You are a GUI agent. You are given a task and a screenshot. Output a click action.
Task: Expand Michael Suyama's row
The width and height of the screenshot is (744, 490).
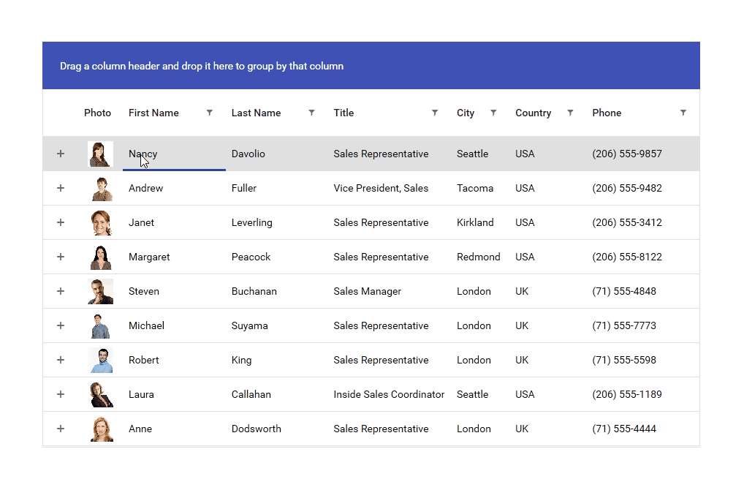click(61, 325)
